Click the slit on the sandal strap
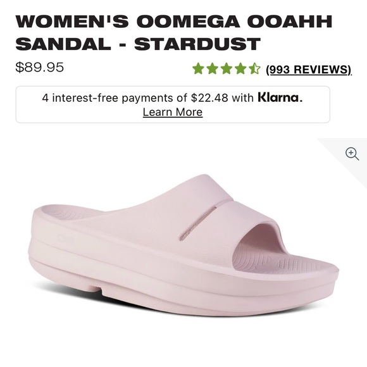The width and height of the screenshot is (367, 367). [198, 223]
